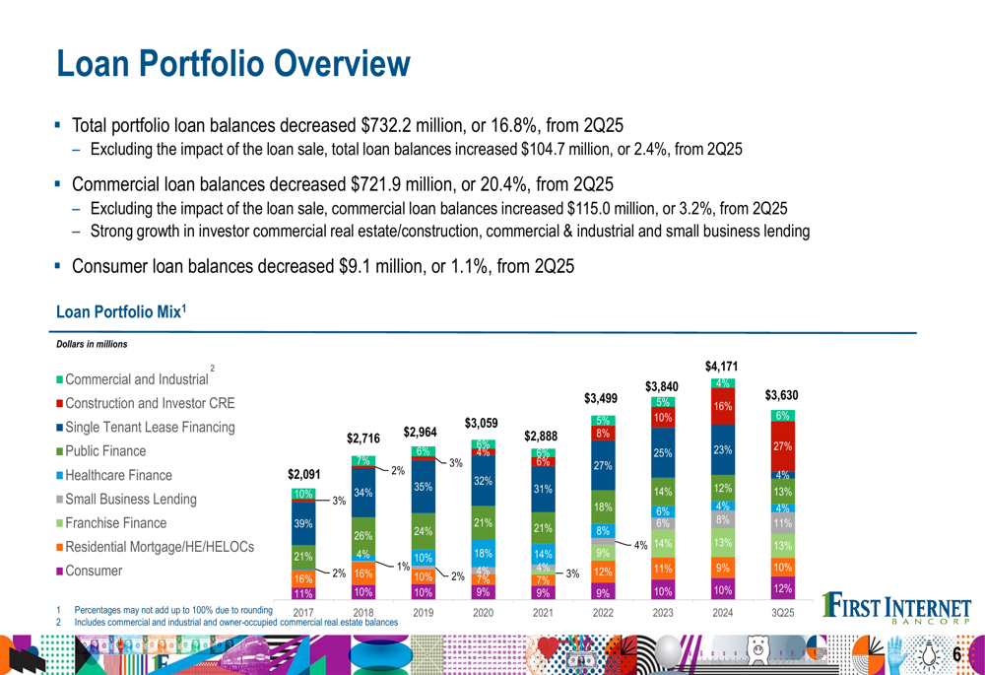Select the Public Finance legend label

[105, 451]
